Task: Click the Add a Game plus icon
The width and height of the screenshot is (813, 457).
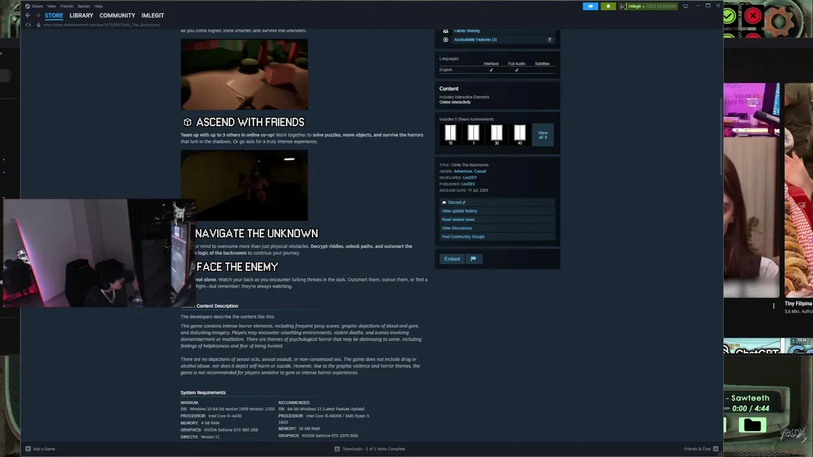Action: (28, 449)
